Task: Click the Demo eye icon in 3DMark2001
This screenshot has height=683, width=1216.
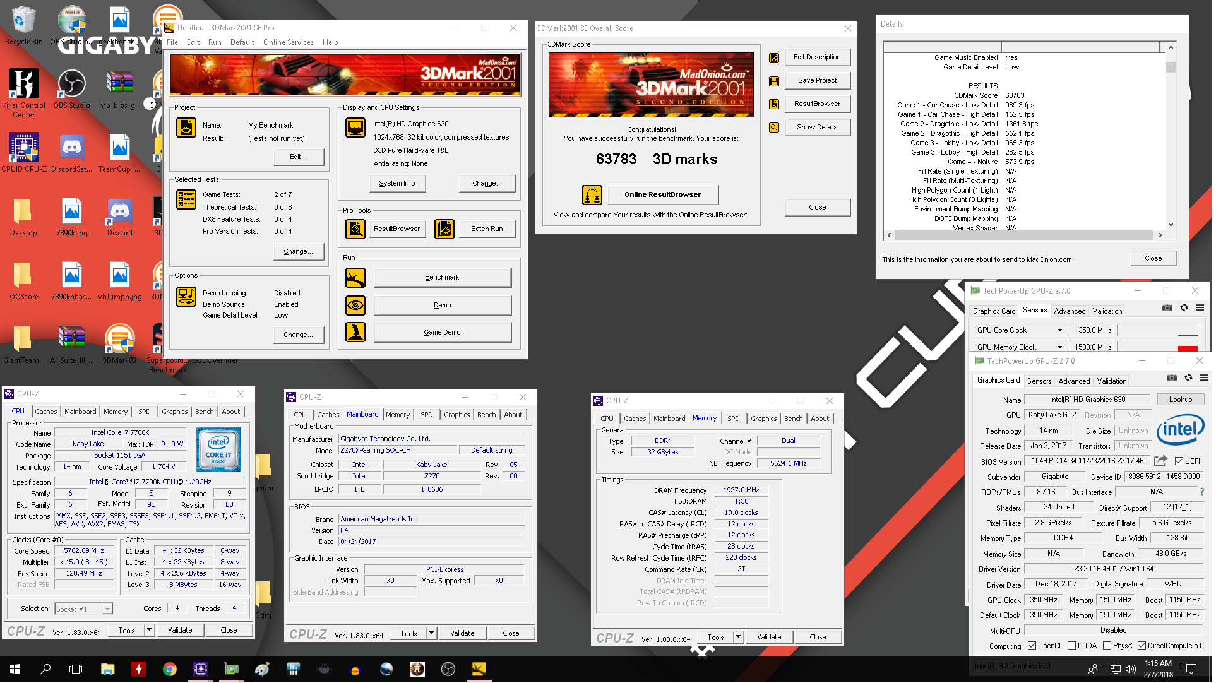Action: (356, 306)
